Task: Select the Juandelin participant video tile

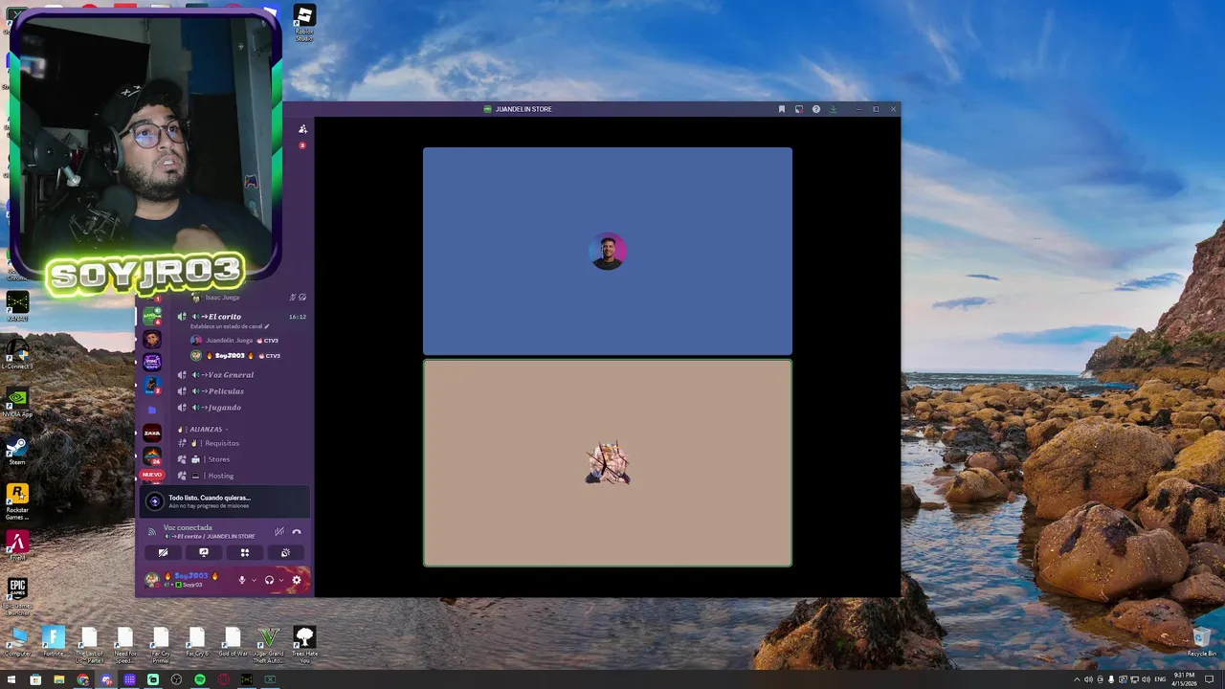Action: pyautogui.click(x=608, y=251)
